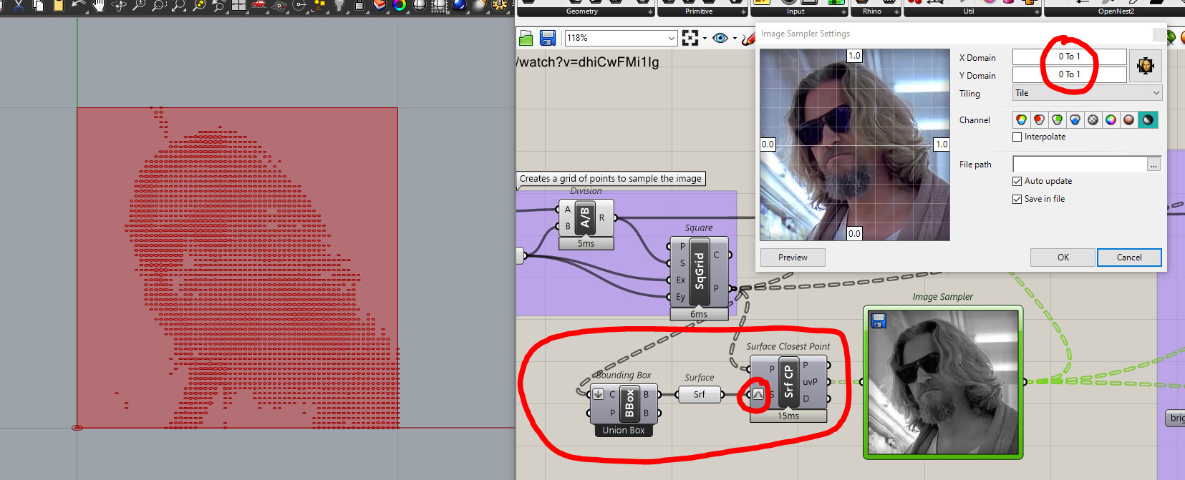Screen dimensions: 1185x480
Task: Click the red car icon in Rhino toolbar
Action: point(259,4)
